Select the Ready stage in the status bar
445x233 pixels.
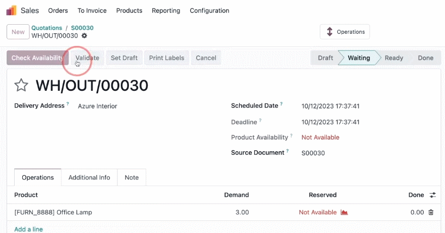tap(394, 58)
